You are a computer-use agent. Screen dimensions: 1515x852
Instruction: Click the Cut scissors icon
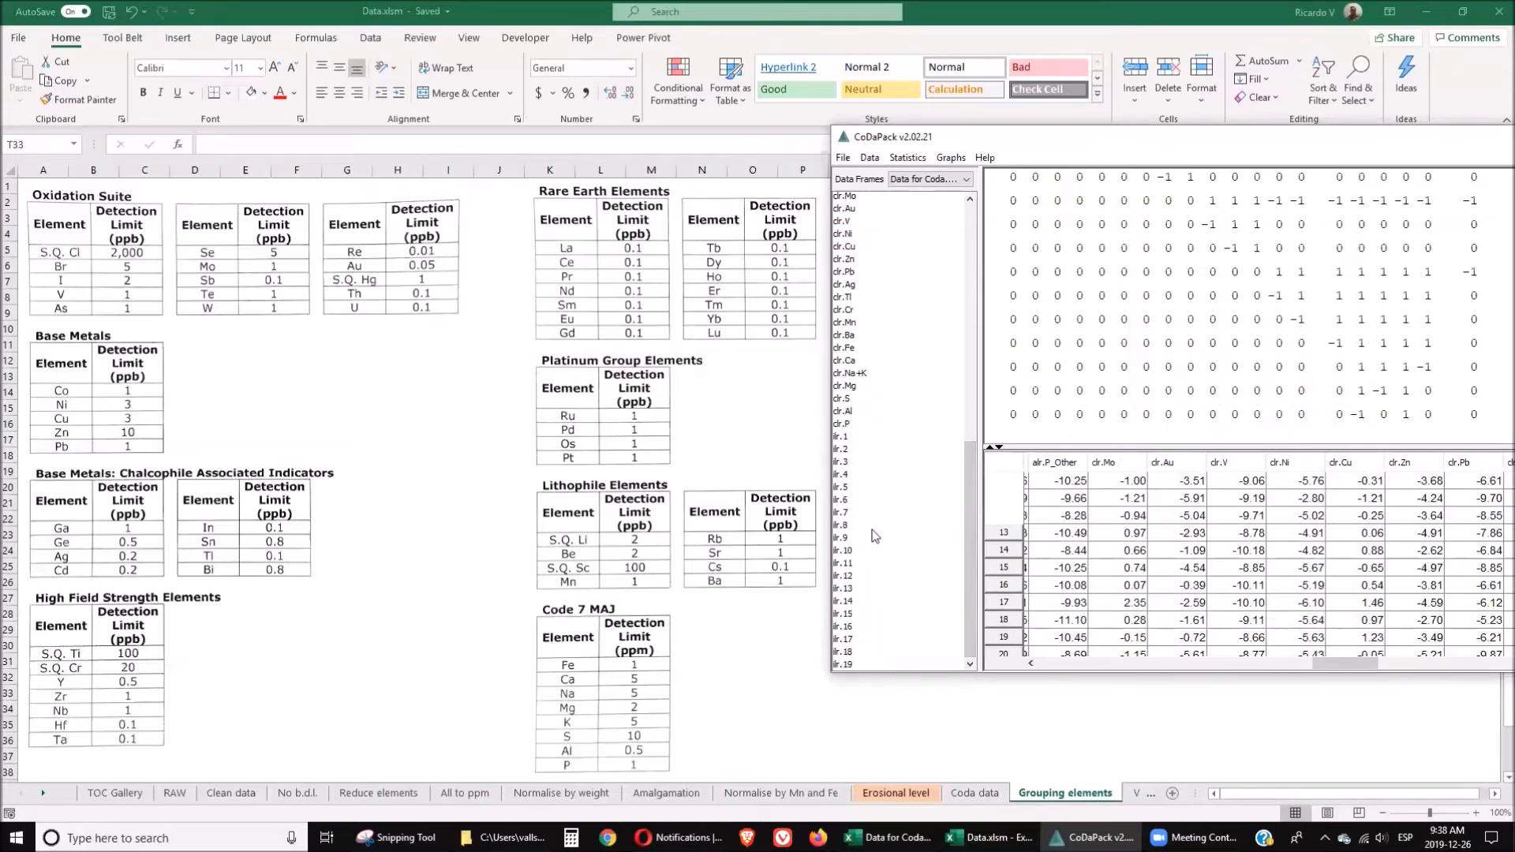45,62
